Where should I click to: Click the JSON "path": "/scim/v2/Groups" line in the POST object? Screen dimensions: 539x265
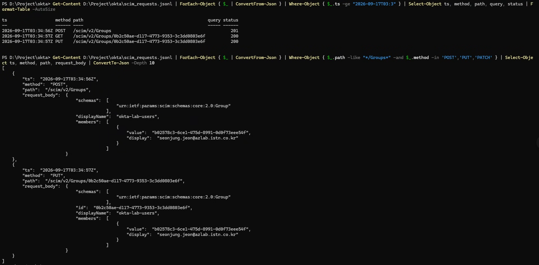pos(56,90)
